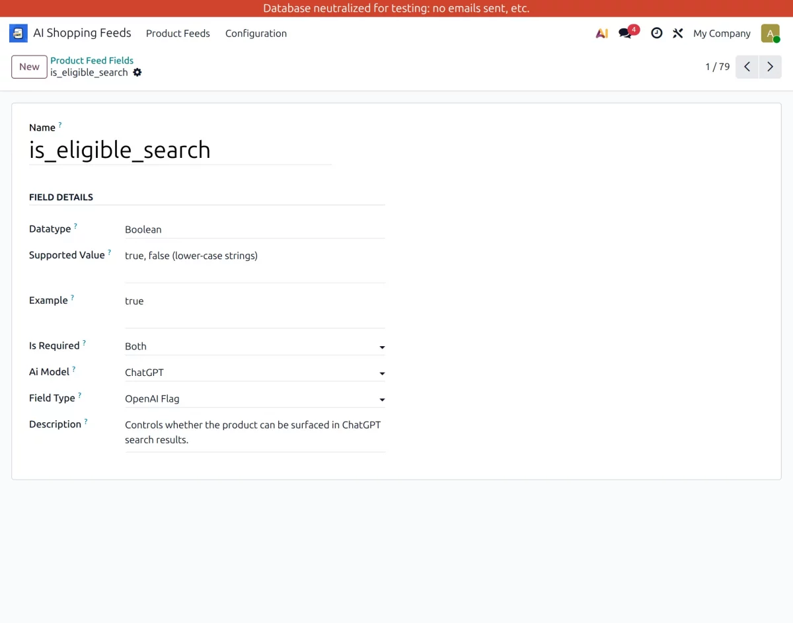This screenshot has height=623, width=793.
Task: Expand the Is Required dropdown
Action: coord(254,346)
